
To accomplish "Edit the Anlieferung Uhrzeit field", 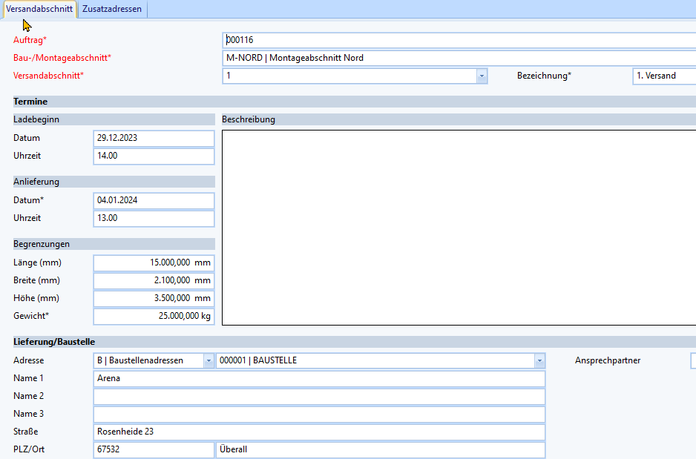I will (154, 219).
